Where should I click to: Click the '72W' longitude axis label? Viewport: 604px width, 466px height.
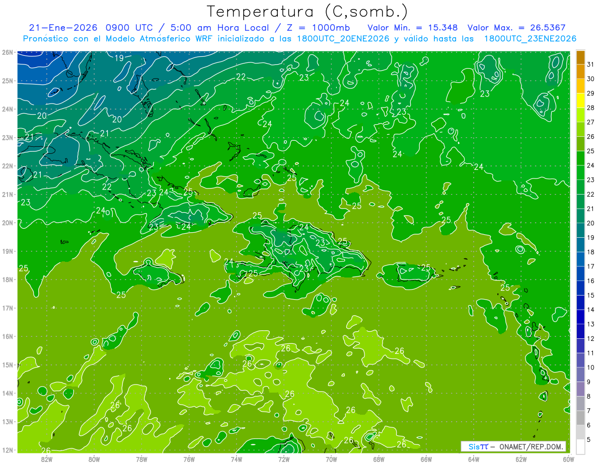pyautogui.click(x=284, y=458)
